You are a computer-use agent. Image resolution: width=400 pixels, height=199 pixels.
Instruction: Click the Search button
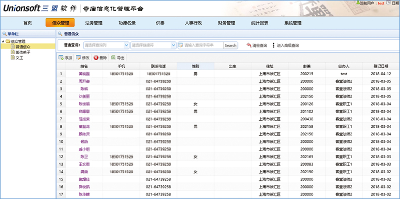click(x=231, y=45)
